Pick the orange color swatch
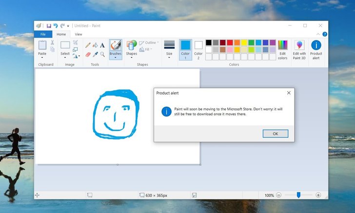355x213 pixels. click(237, 42)
